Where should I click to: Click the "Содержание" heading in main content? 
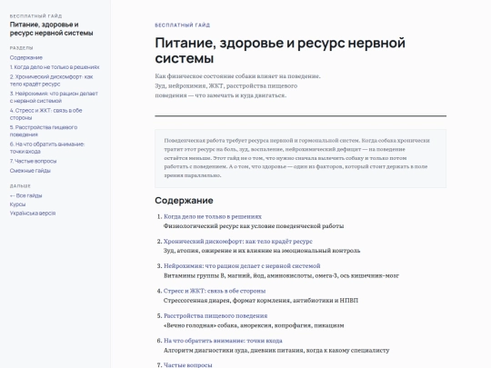click(x=184, y=201)
